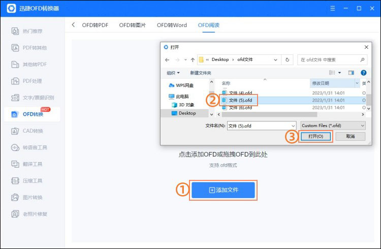This screenshot has height=249, width=381.
Task: Click file list vertical scrollbar down arrow
Action: coord(369,108)
